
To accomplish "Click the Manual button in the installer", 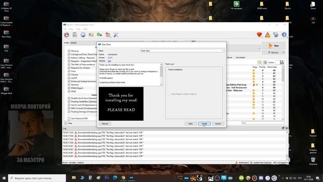I will 105,123.
